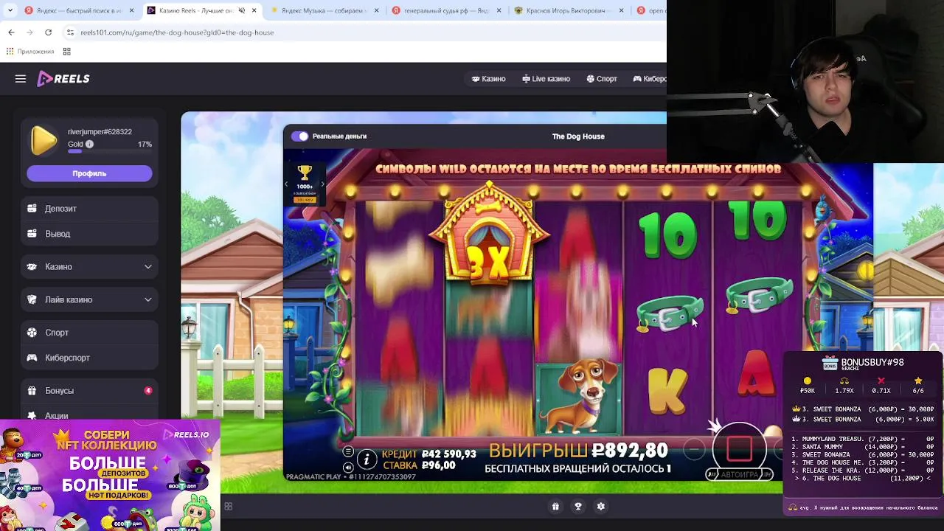Open the Профиль button
Image resolution: width=944 pixels, height=531 pixels.
[89, 173]
